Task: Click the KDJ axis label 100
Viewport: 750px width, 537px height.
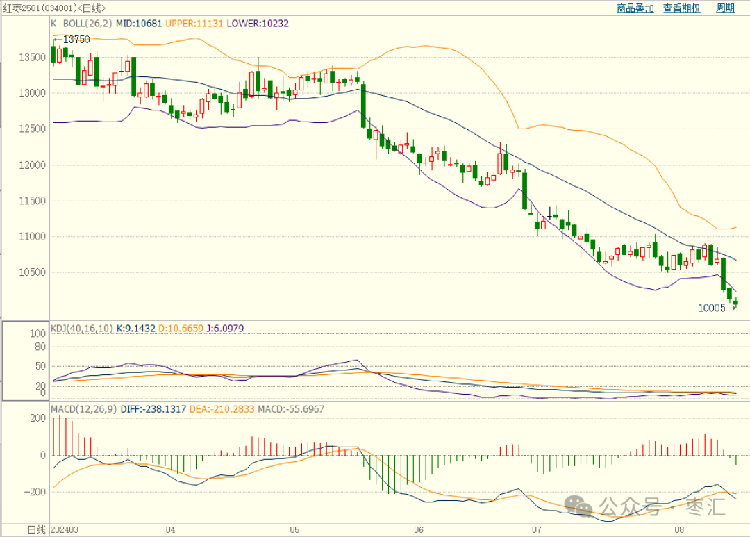Action: pos(37,333)
